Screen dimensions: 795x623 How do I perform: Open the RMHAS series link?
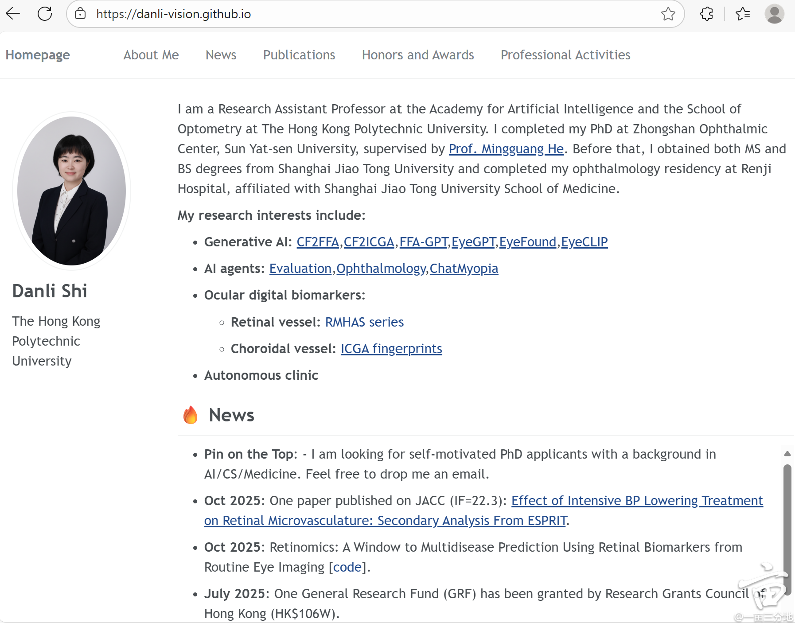364,322
